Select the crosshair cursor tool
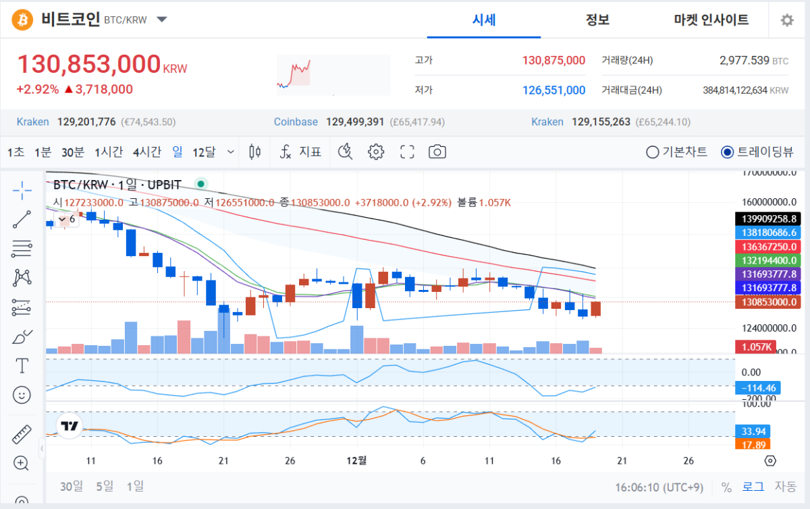Image resolution: width=810 pixels, height=509 pixels. pos(22,191)
